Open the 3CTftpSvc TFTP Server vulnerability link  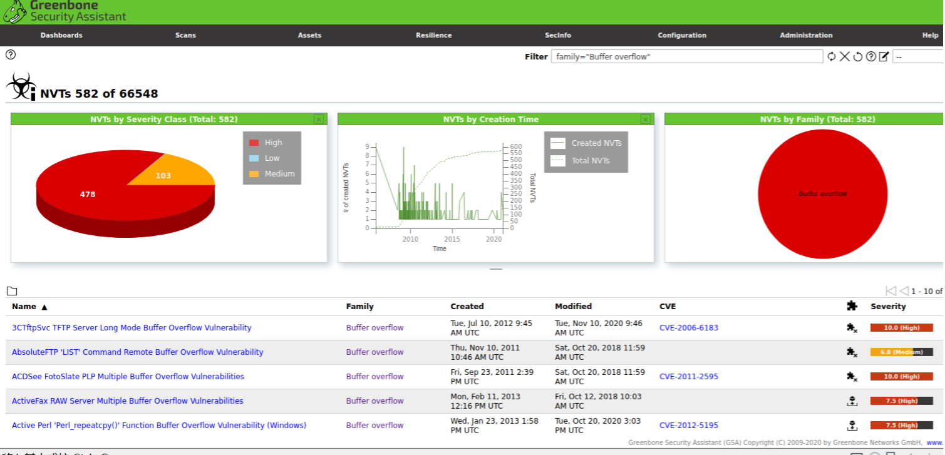(132, 328)
